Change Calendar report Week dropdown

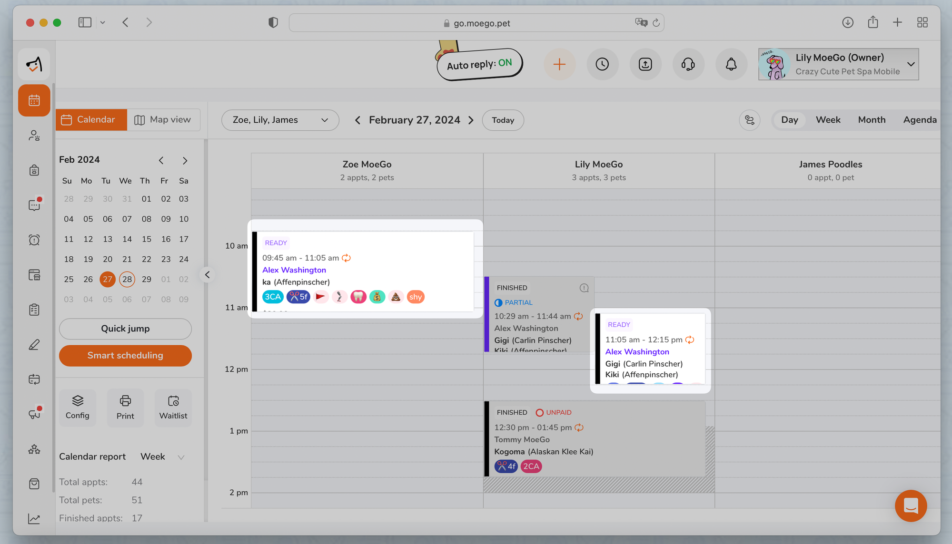[x=162, y=457]
